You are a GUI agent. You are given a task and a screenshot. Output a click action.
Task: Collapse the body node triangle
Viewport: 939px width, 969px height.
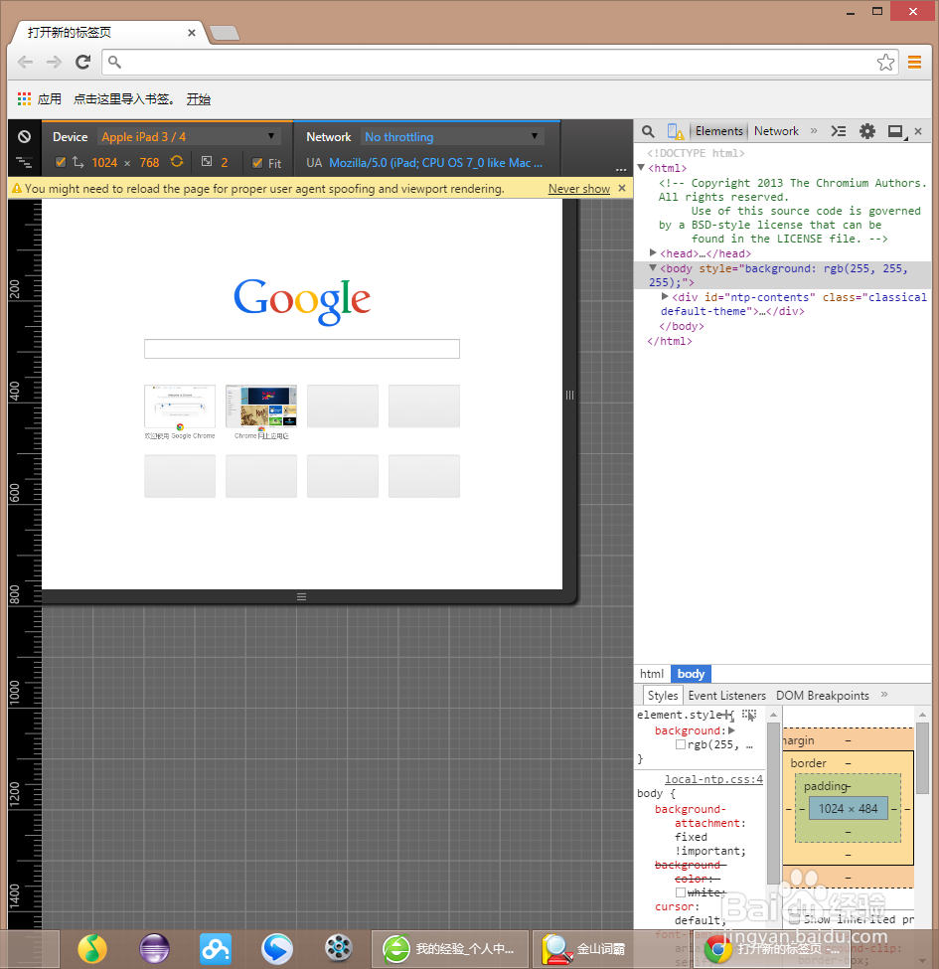[653, 268]
